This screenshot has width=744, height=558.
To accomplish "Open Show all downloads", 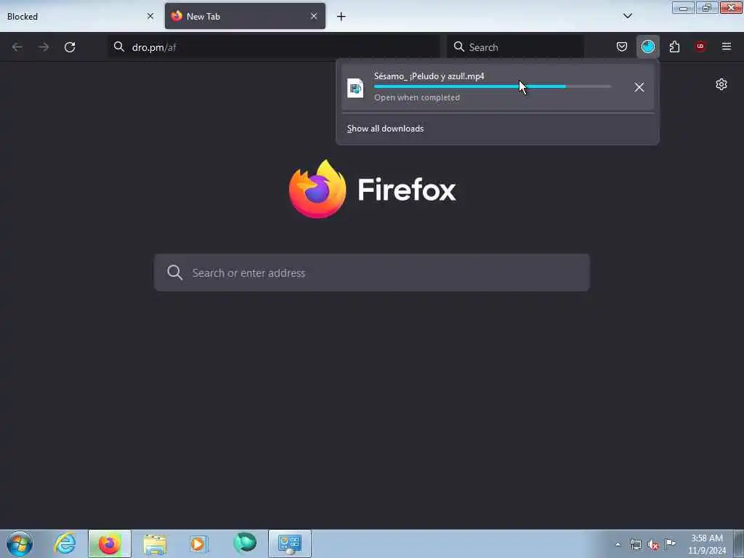I will pos(385,129).
